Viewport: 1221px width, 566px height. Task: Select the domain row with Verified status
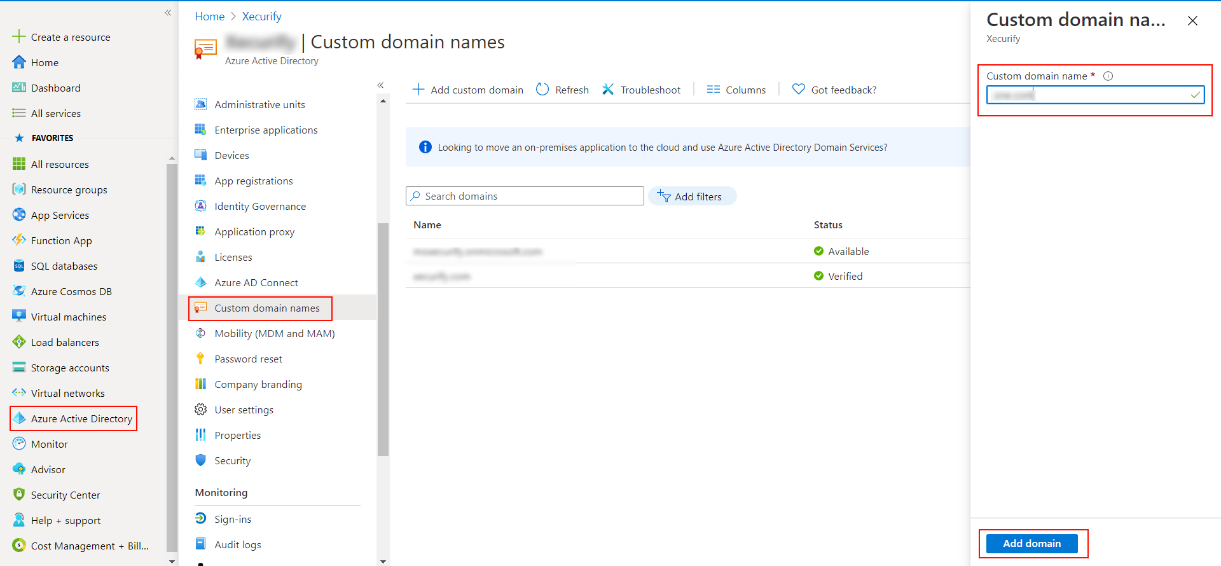(x=688, y=276)
